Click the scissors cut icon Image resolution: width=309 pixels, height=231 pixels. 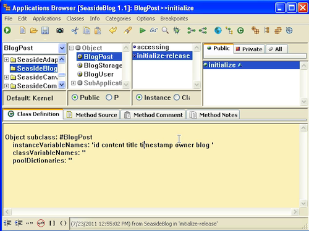(75, 31)
